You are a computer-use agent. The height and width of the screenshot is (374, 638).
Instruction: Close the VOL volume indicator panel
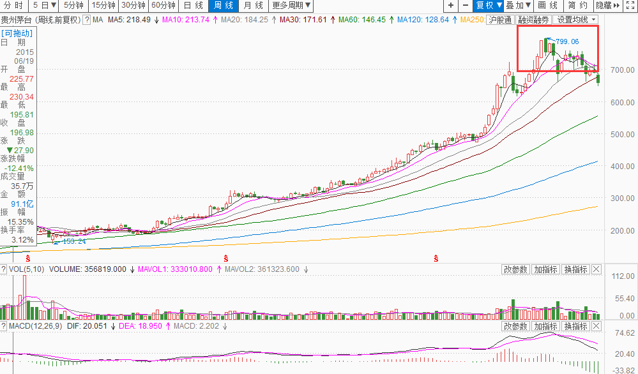[596, 269]
